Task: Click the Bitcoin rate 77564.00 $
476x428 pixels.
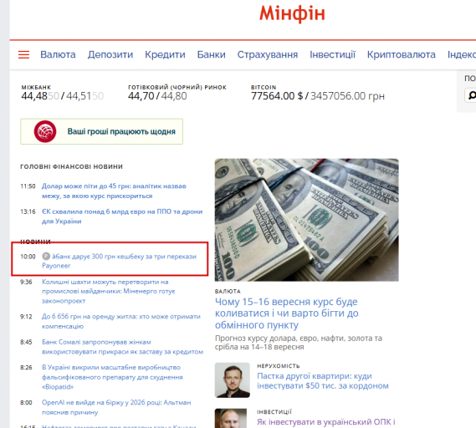Action: tap(277, 96)
